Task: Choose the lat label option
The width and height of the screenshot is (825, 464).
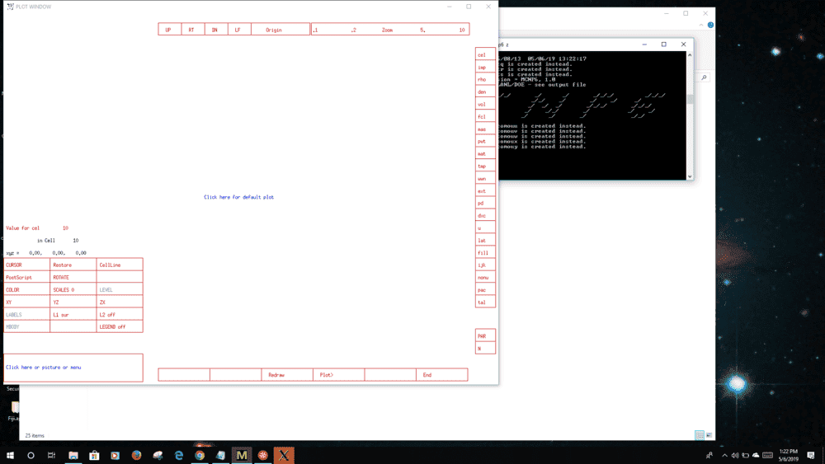Action: click(485, 241)
